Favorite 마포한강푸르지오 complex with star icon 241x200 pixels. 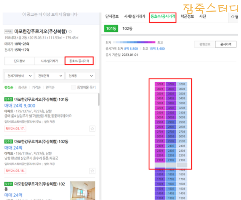coord(70,31)
